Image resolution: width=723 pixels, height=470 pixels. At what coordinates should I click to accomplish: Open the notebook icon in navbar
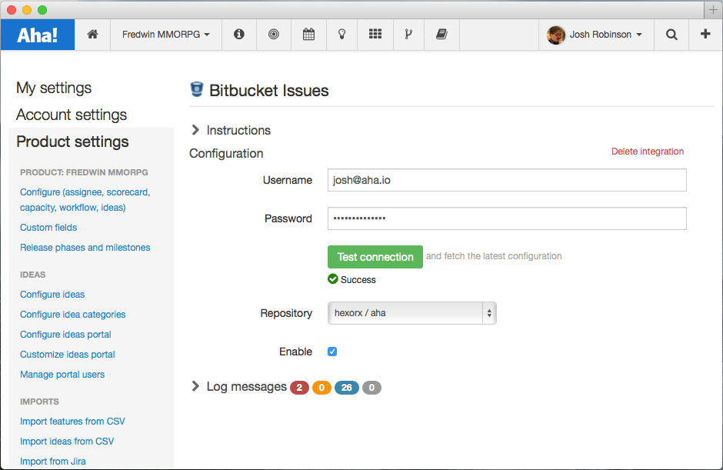[x=441, y=34]
